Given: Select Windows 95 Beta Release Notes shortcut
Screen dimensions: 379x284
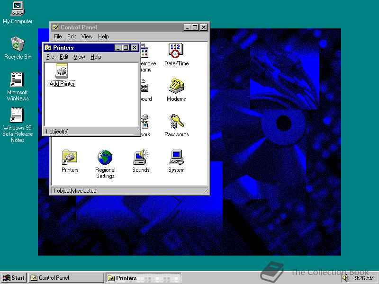Looking at the screenshot, I should [x=17, y=115].
